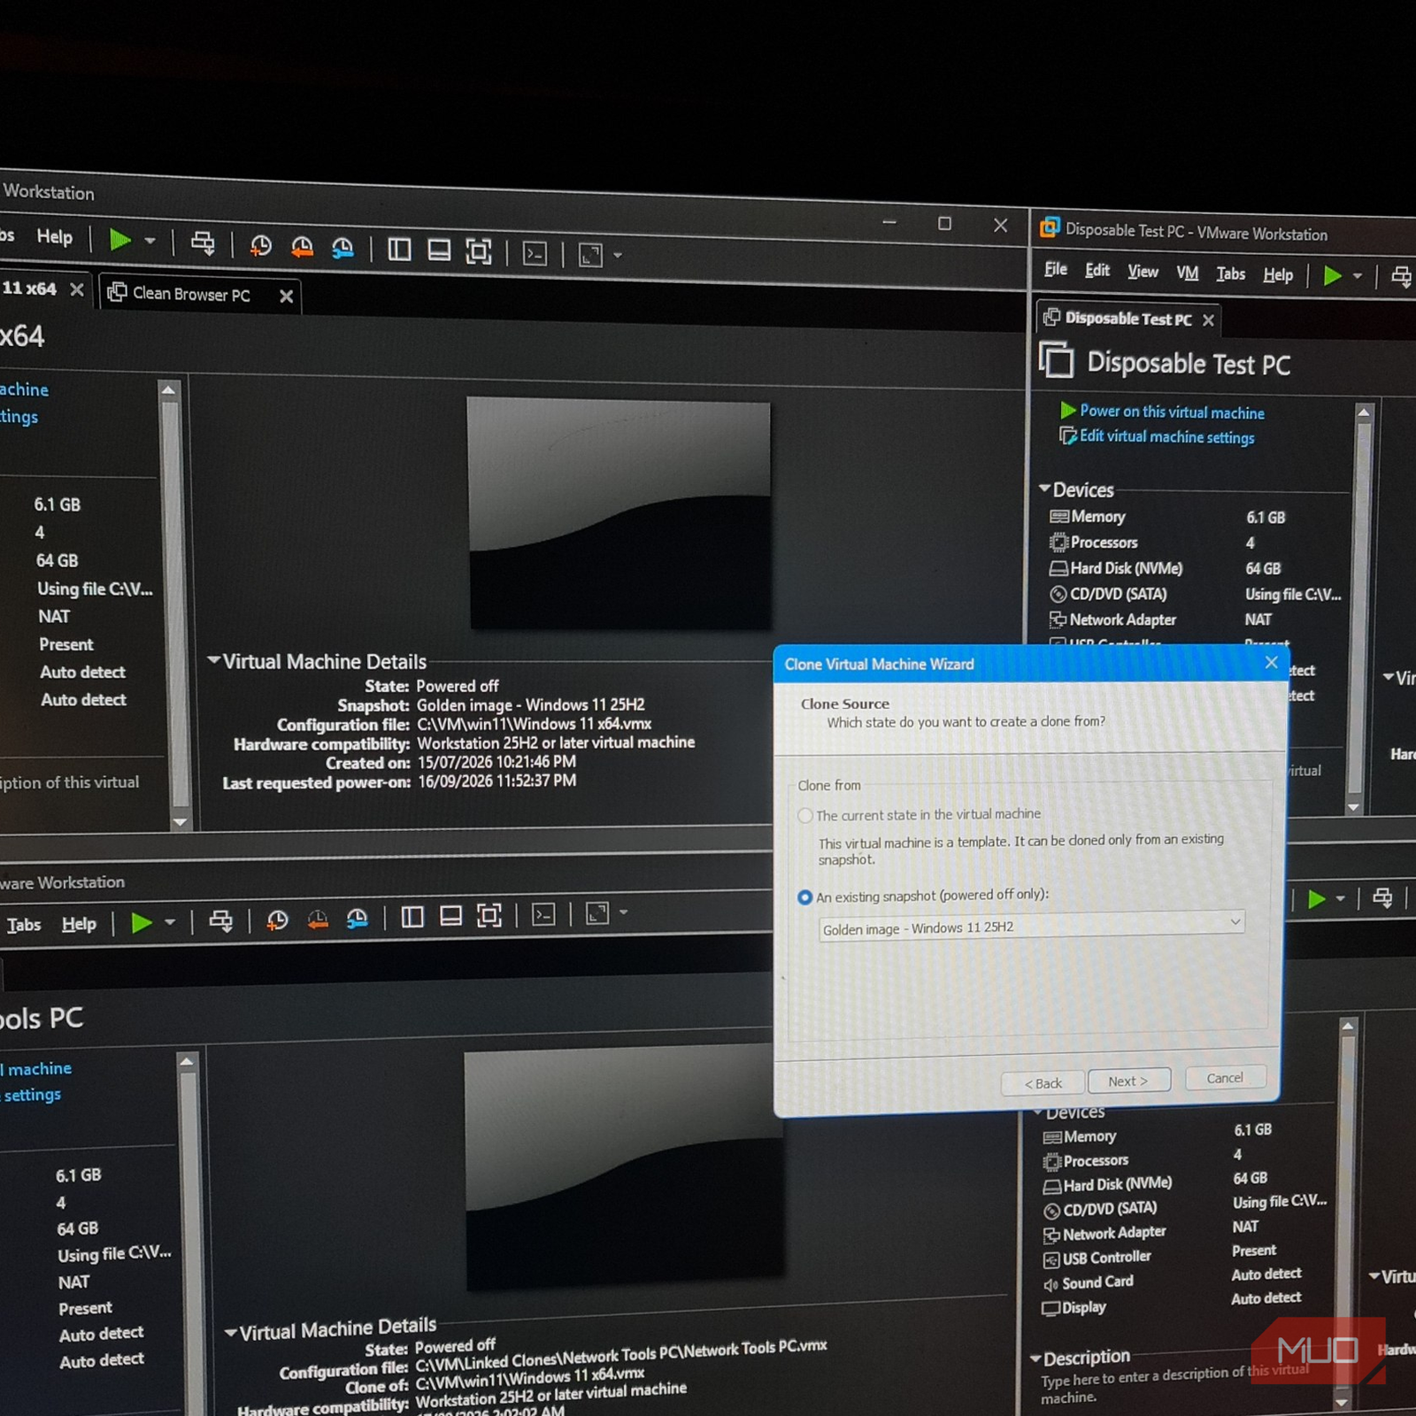Click Send Ctrl+Alt+Del icon in top-left Workstation toolbar
1416x1416 pixels.
pyautogui.click(x=203, y=243)
